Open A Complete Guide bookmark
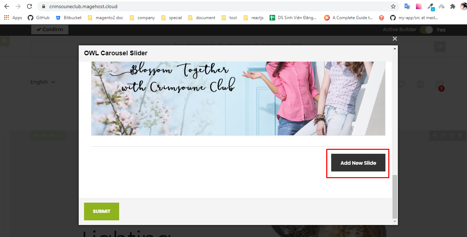Screen dimensions: 467x237 click(348, 18)
